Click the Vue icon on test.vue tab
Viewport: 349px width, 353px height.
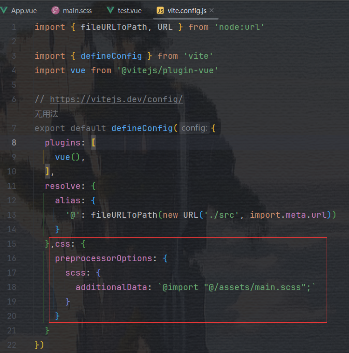point(110,10)
